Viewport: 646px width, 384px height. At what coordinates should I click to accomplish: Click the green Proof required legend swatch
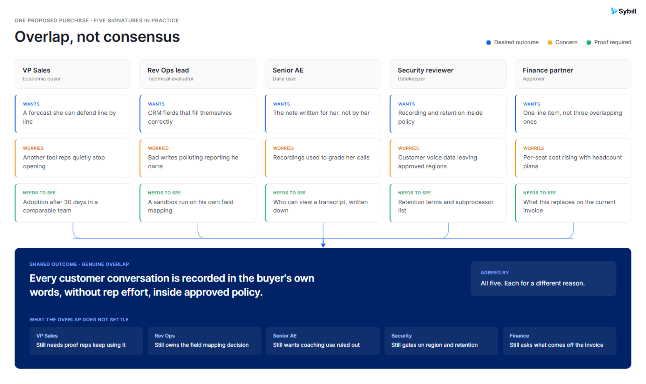589,43
